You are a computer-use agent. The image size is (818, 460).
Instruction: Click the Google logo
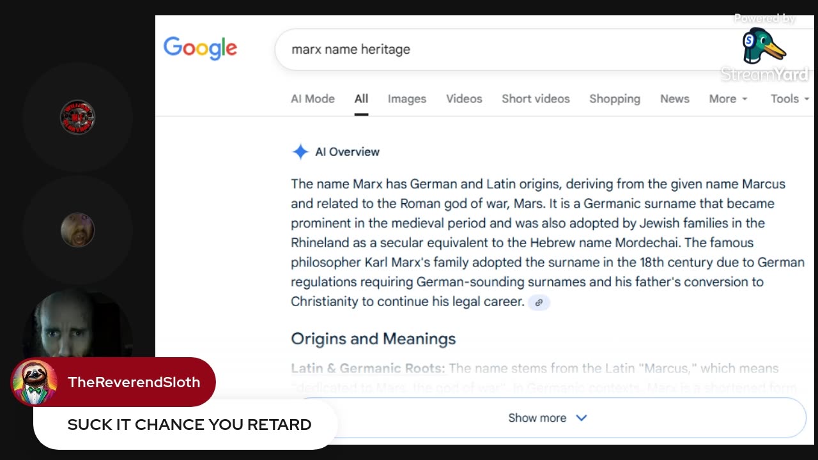click(200, 49)
